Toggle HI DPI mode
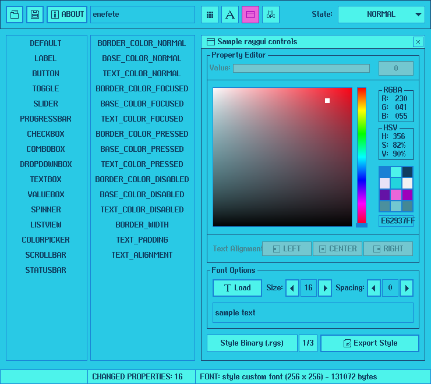The image size is (431, 384). (271, 15)
